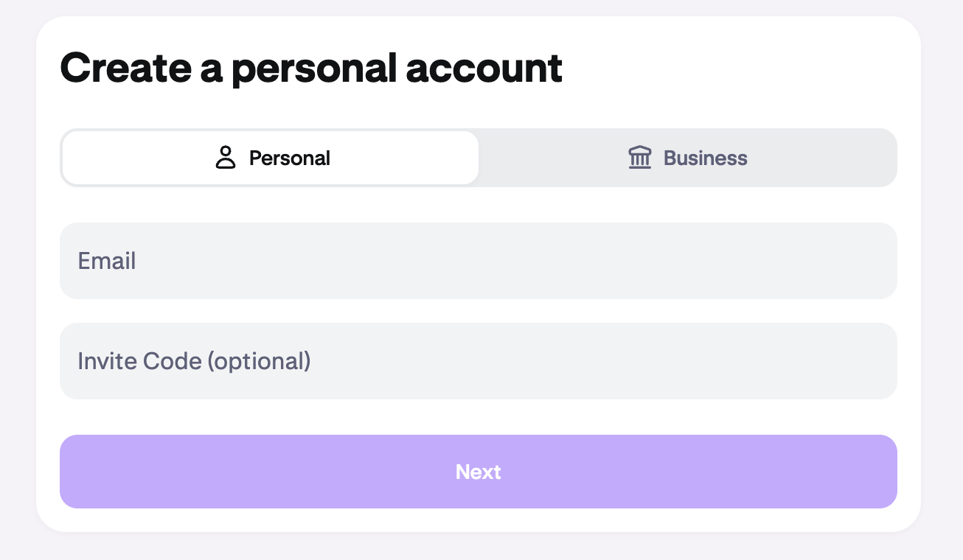Viewport: 963px width, 560px height.
Task: Click the word "Next" on the button
Action: pyautogui.click(x=478, y=472)
